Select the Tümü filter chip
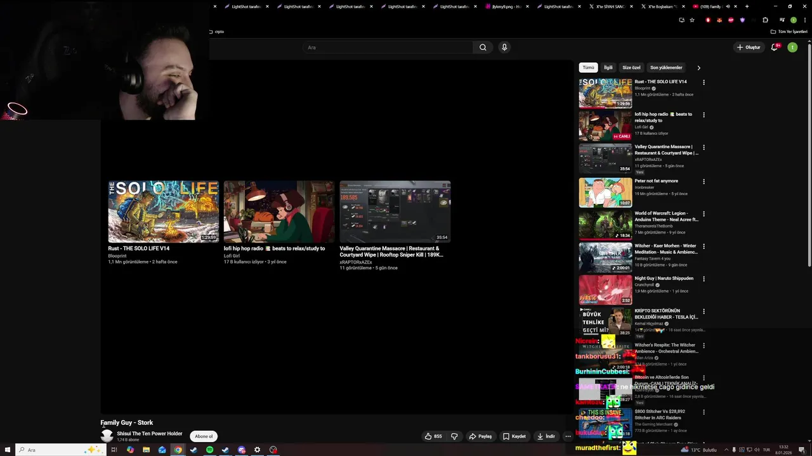The width and height of the screenshot is (812, 456). click(x=589, y=68)
